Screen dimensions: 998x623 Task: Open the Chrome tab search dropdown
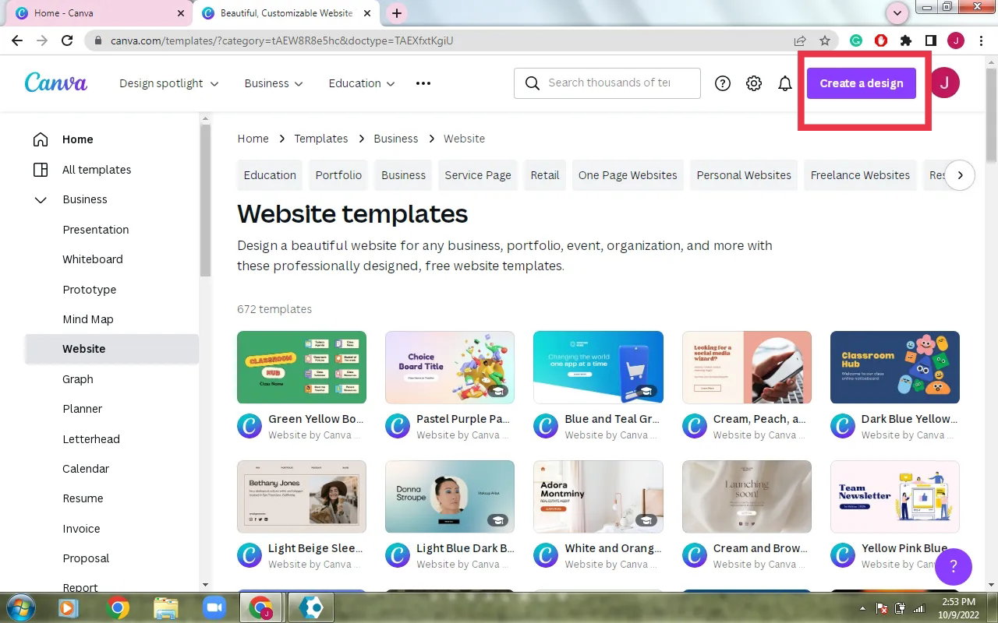897,12
